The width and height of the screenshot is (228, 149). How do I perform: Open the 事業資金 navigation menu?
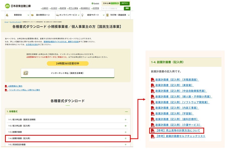tap(17, 15)
